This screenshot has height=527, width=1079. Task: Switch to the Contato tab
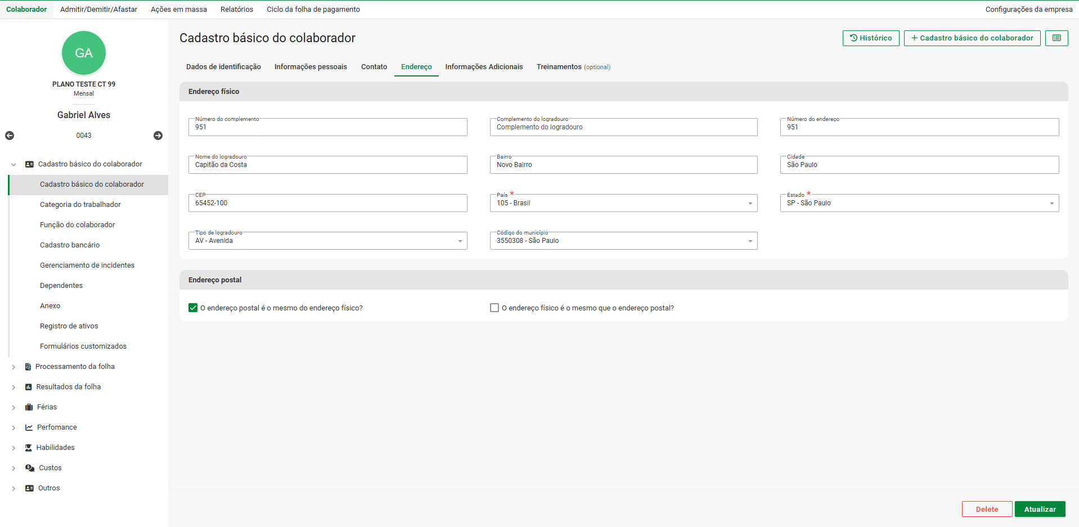click(x=374, y=67)
